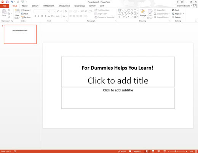Viewport: 198px width, 153px height.
Task: Open the Section dropdown
Action: 26,17
